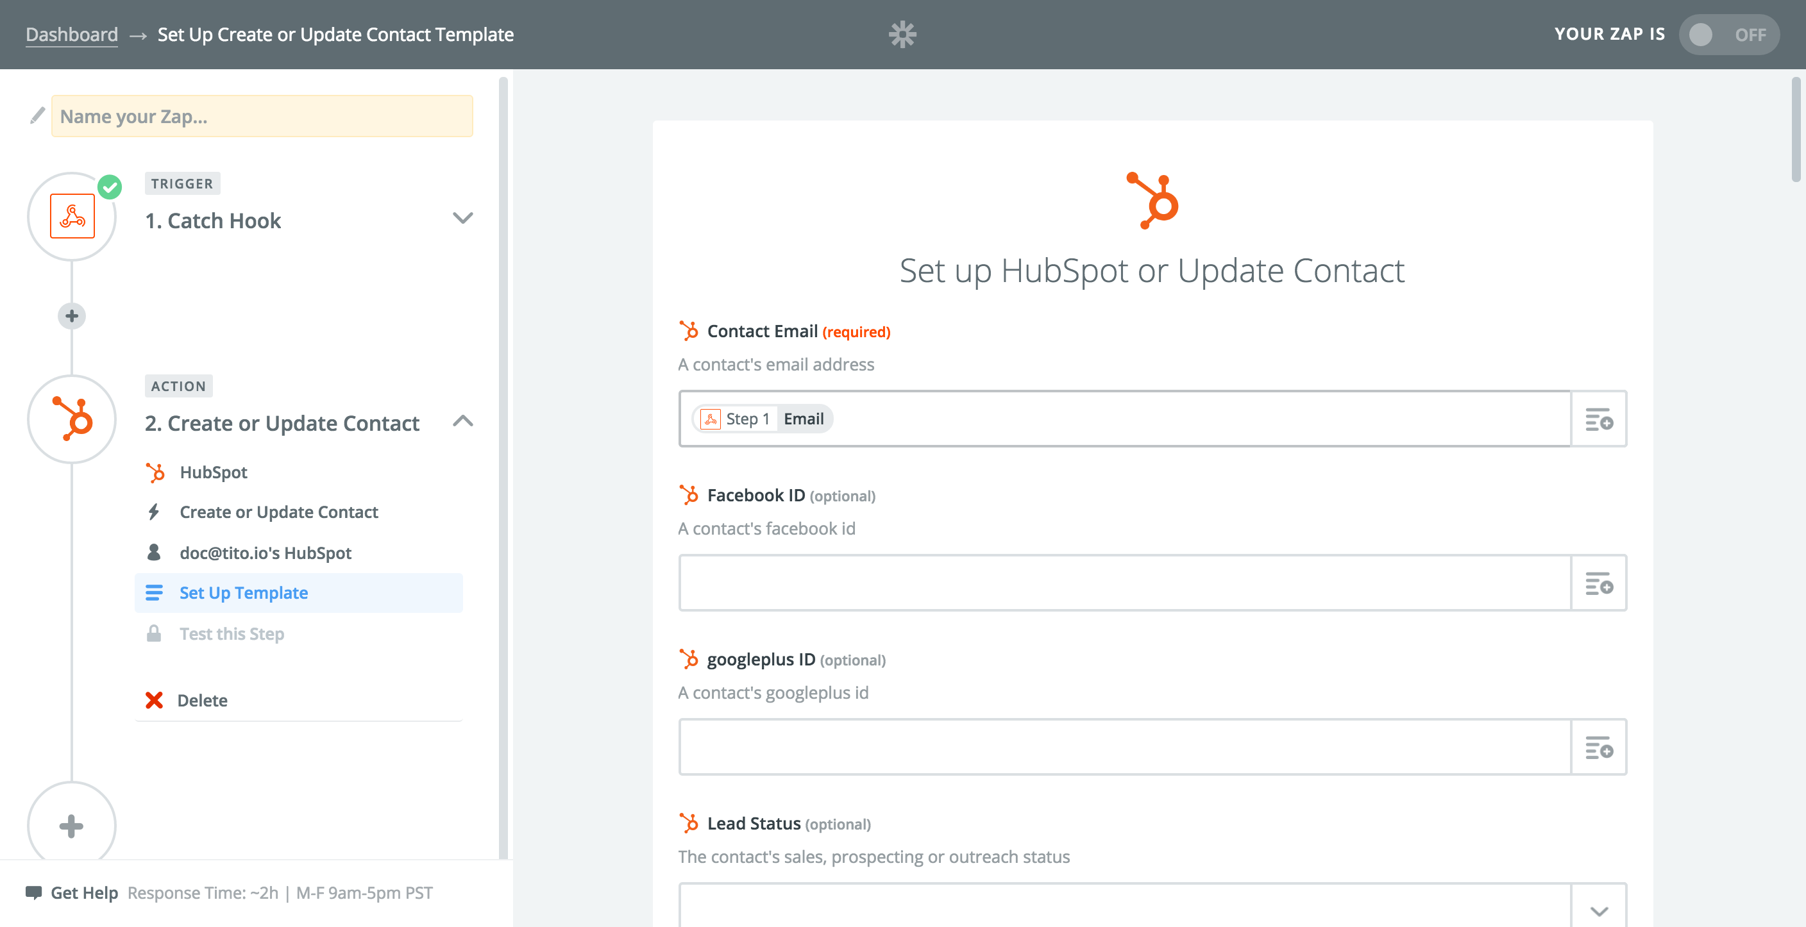Select HubSpot app in action steps
This screenshot has width=1806, height=927.
point(299,472)
